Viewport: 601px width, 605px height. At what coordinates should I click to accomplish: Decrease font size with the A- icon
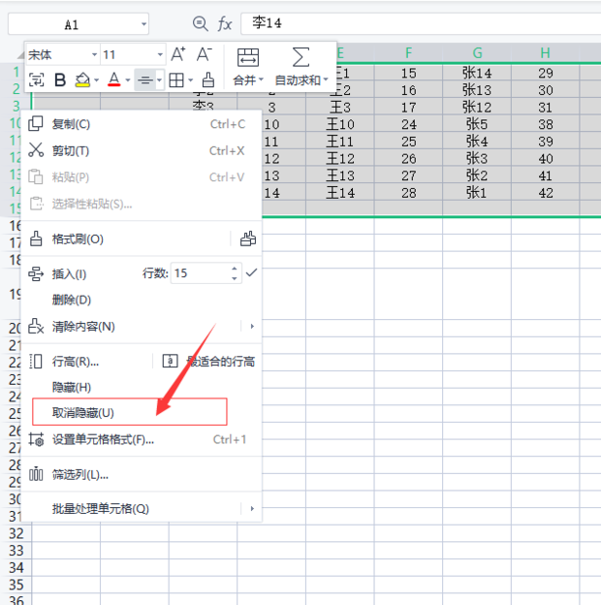[205, 55]
